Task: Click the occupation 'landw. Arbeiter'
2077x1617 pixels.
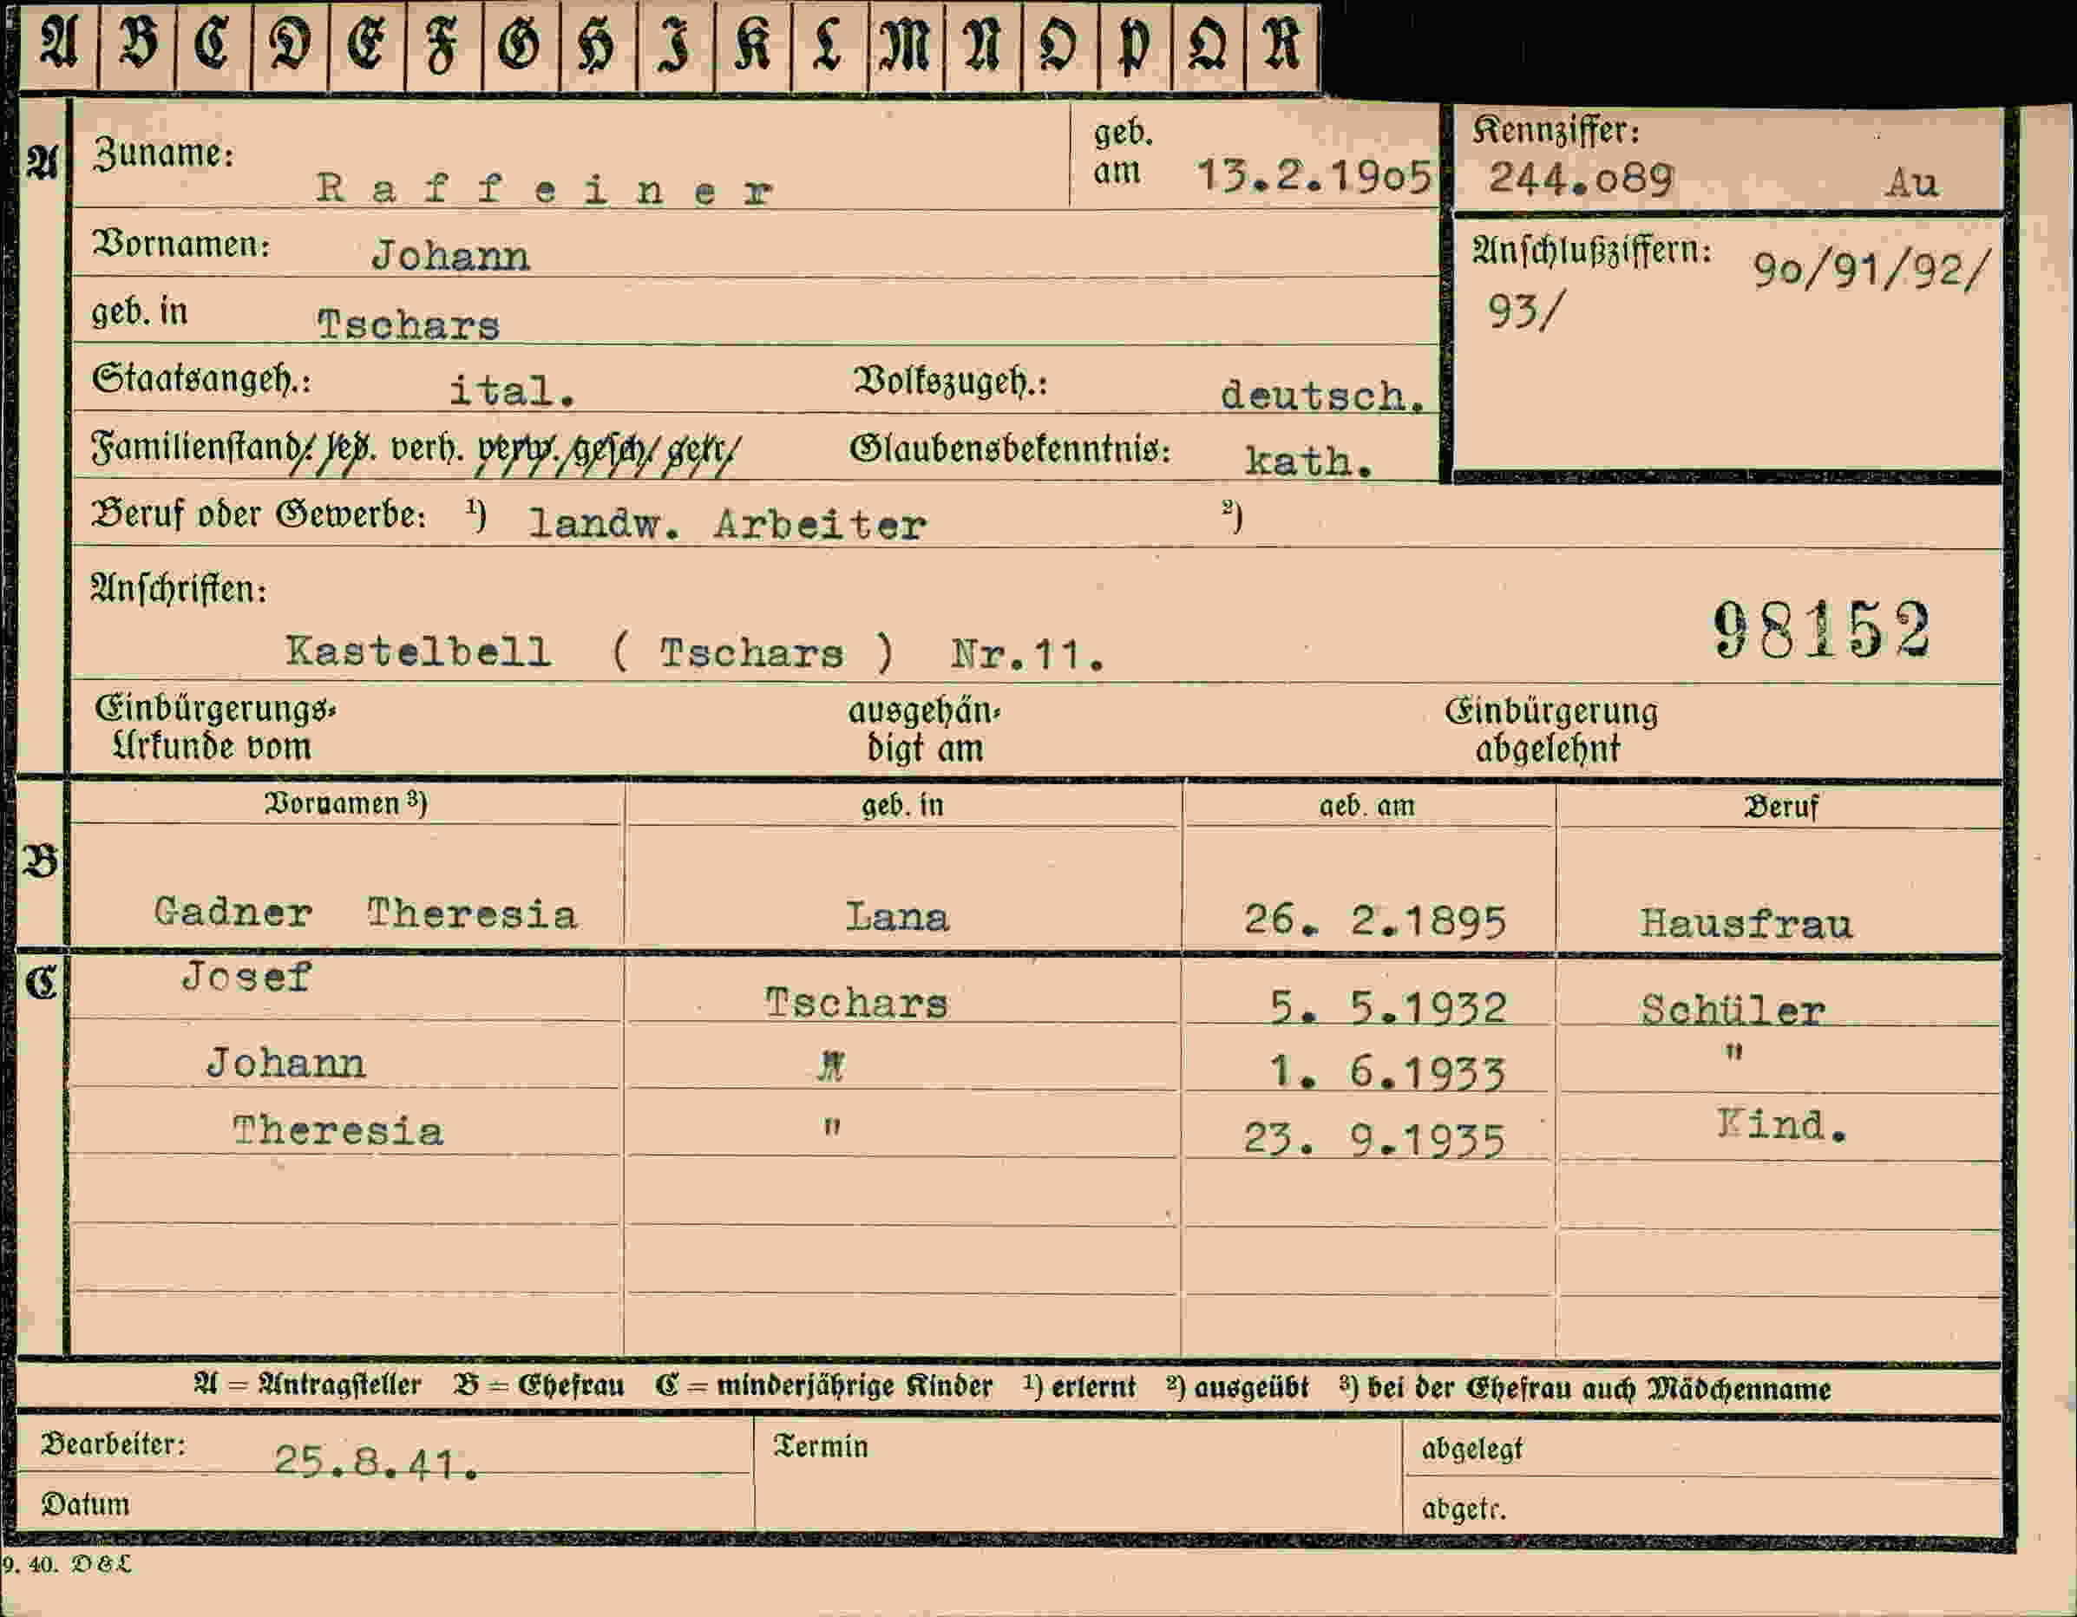Action: (x=728, y=524)
